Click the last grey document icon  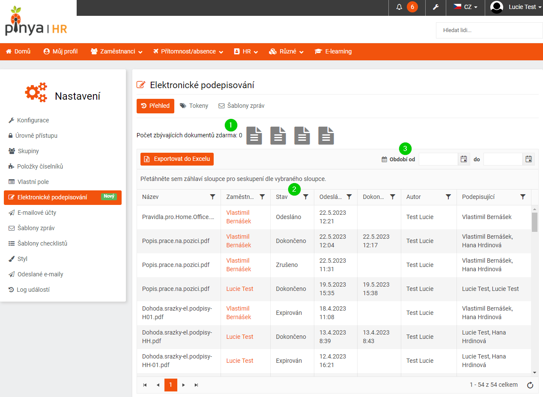pos(326,136)
